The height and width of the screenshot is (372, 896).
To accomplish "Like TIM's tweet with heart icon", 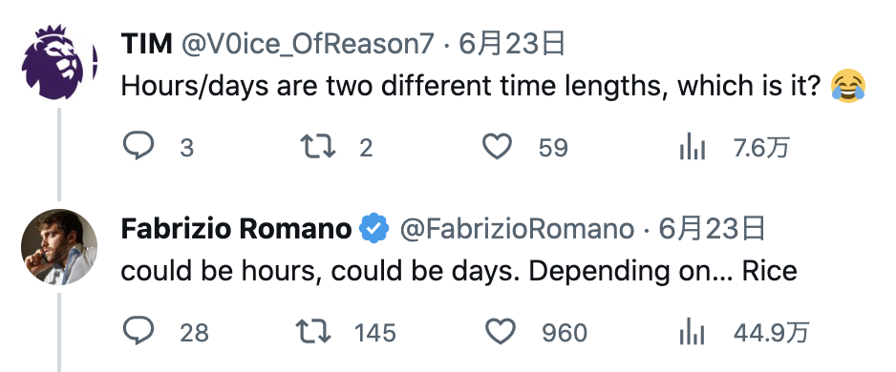I will (497, 147).
